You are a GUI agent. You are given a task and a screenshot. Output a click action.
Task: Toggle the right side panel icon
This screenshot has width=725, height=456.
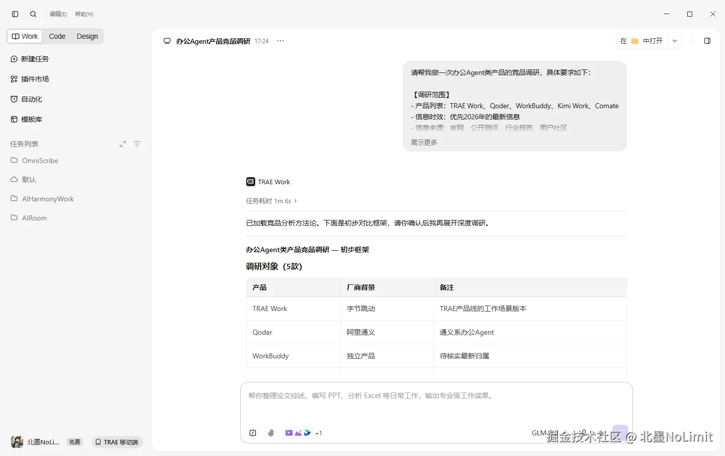pos(707,41)
